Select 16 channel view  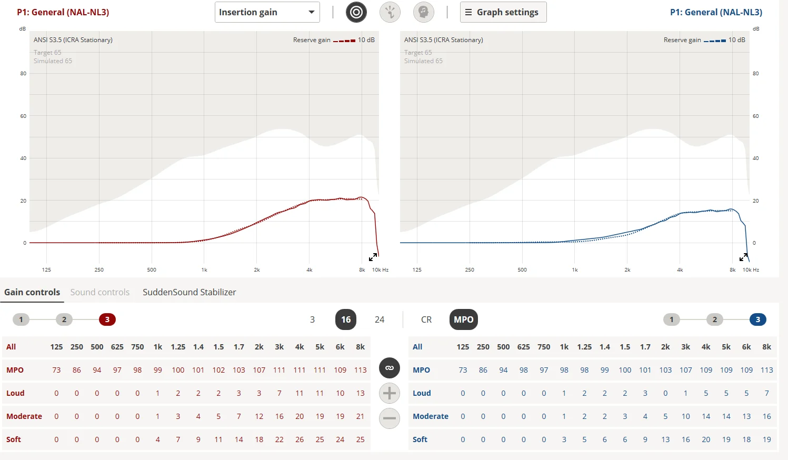[346, 319]
